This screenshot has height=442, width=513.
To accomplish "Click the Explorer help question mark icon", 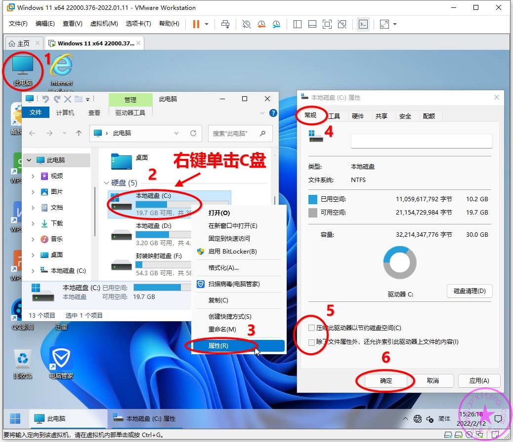I will pyautogui.click(x=273, y=113).
